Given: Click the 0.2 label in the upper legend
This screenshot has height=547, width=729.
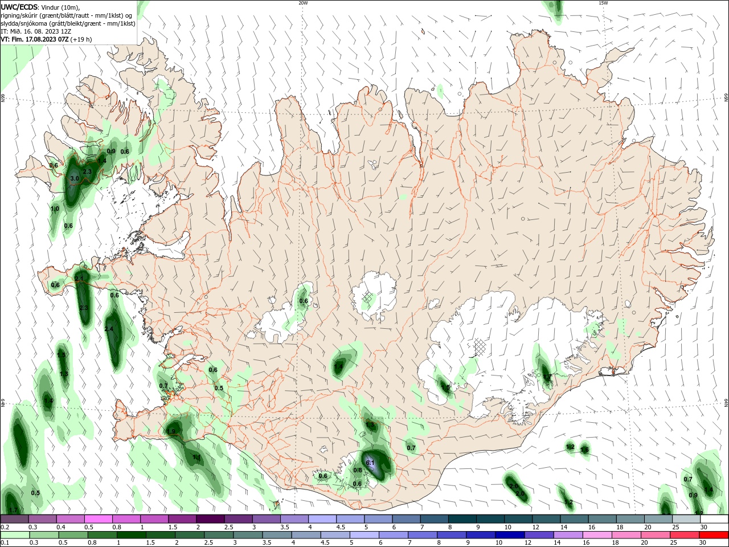Looking at the screenshot, I should tap(5, 527).
